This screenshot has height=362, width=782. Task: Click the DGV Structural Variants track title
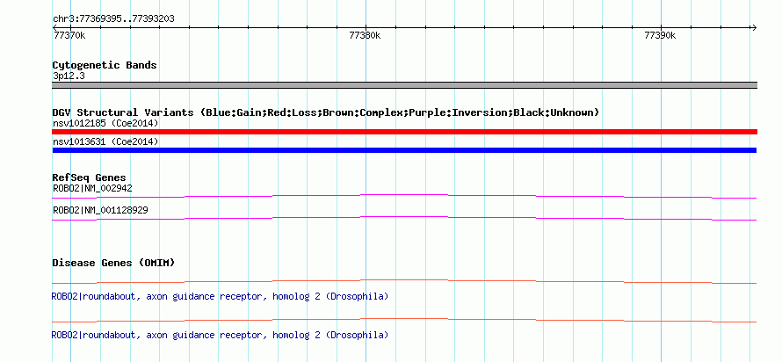point(325,112)
